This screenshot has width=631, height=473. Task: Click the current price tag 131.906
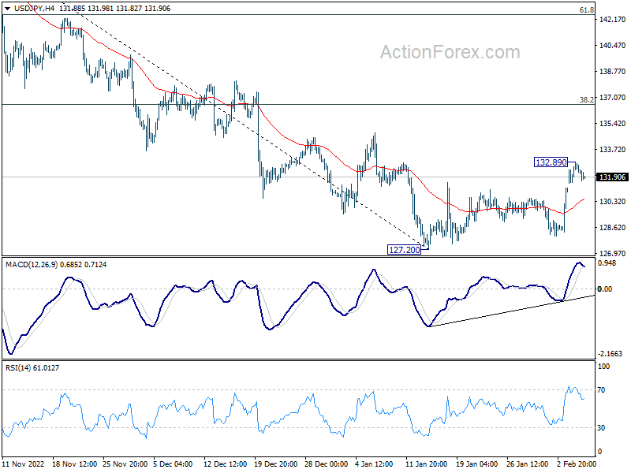(x=612, y=177)
